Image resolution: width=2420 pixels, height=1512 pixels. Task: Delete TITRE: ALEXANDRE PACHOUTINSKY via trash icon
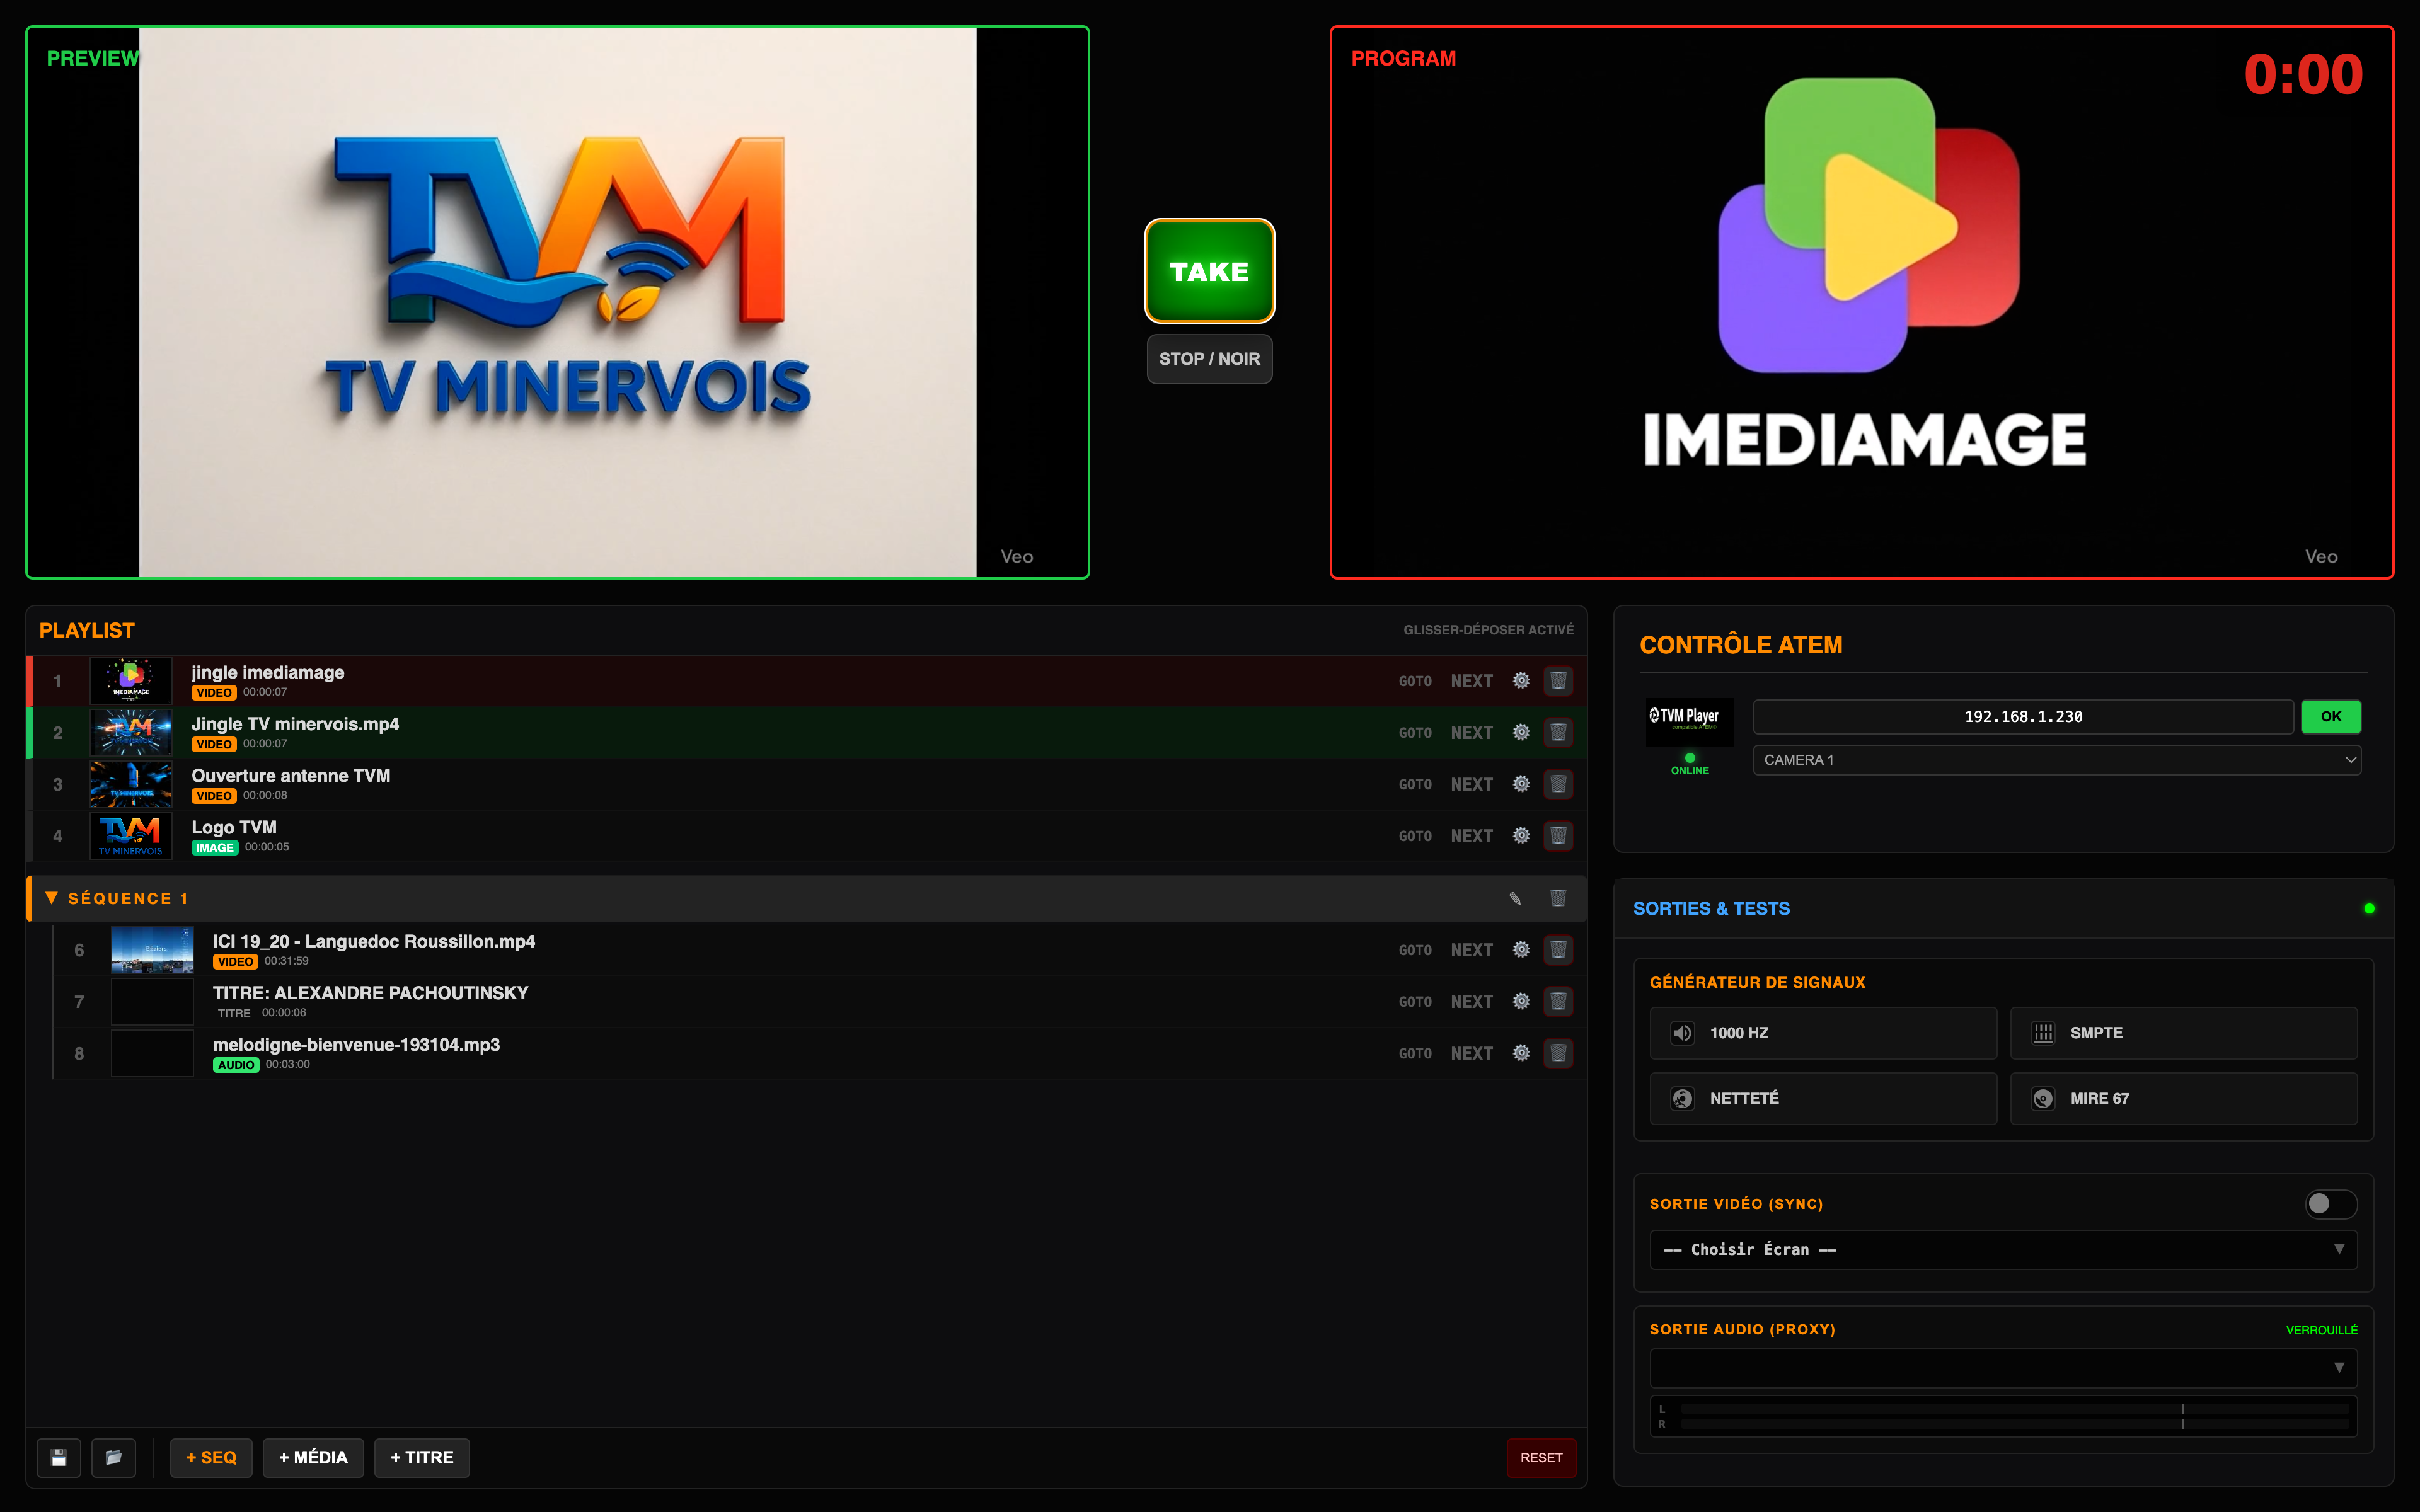click(x=1558, y=1002)
